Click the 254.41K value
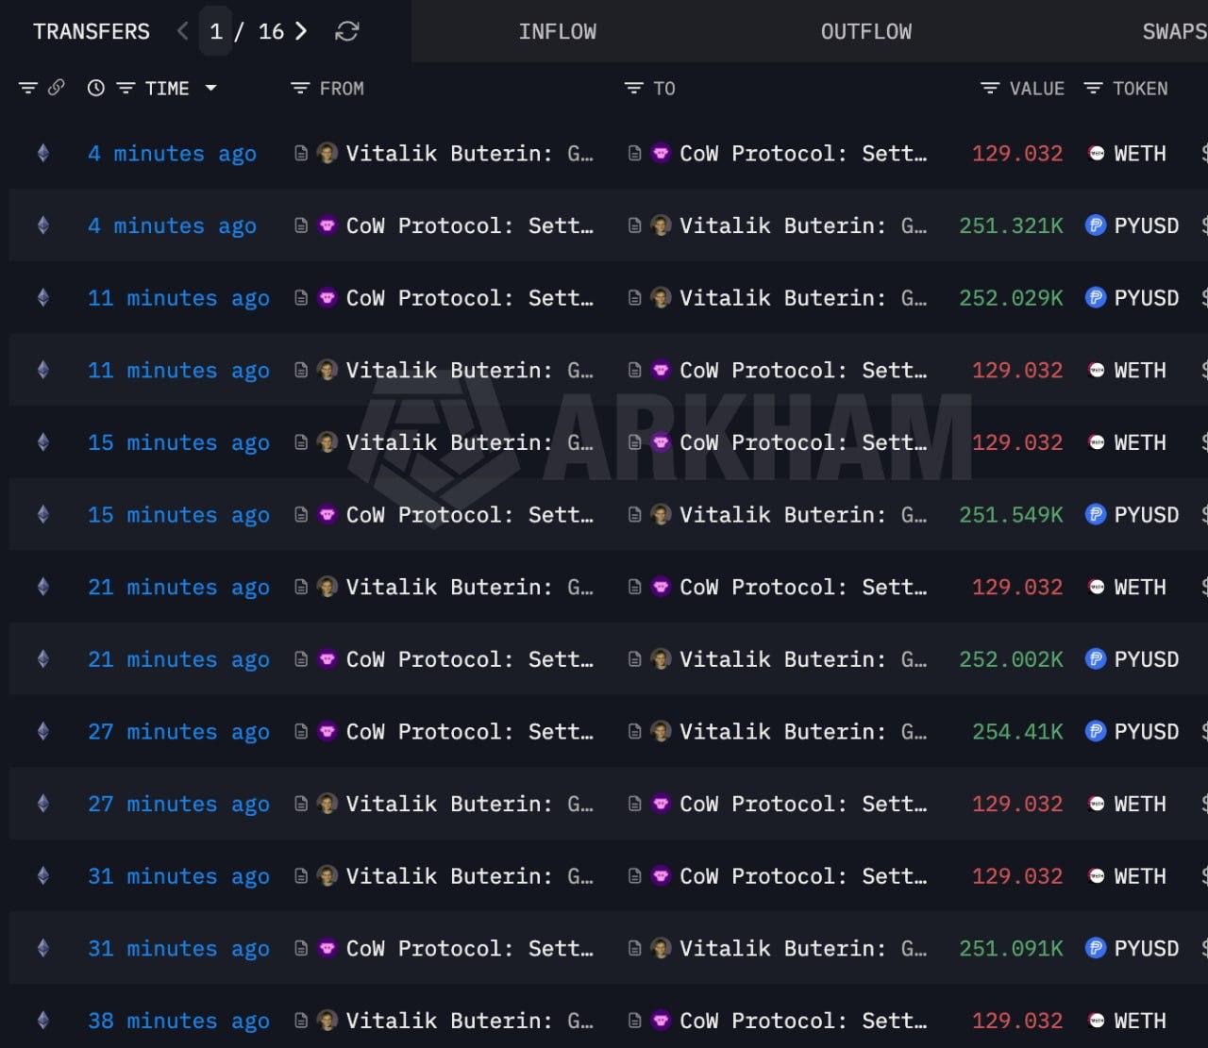 click(x=1017, y=732)
